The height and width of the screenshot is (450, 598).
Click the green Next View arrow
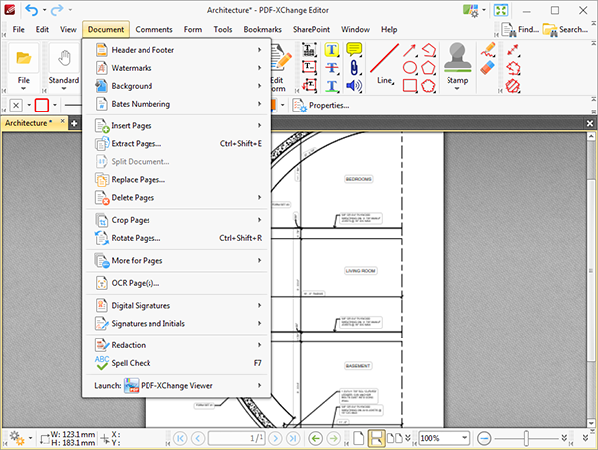click(x=335, y=438)
